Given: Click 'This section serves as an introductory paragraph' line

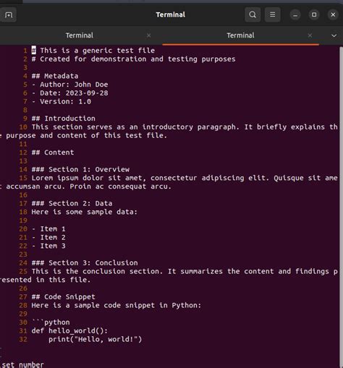Looking at the screenshot, I should click(185, 127).
